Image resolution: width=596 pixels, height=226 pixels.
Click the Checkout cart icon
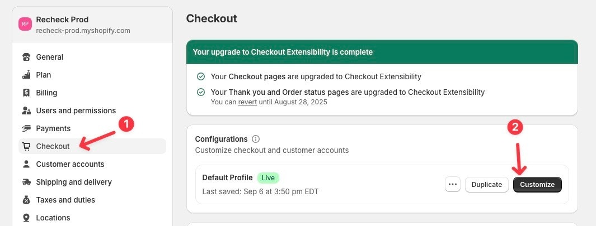tap(26, 146)
